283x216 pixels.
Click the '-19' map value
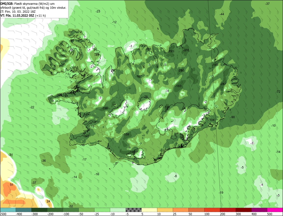tap(221, 193)
